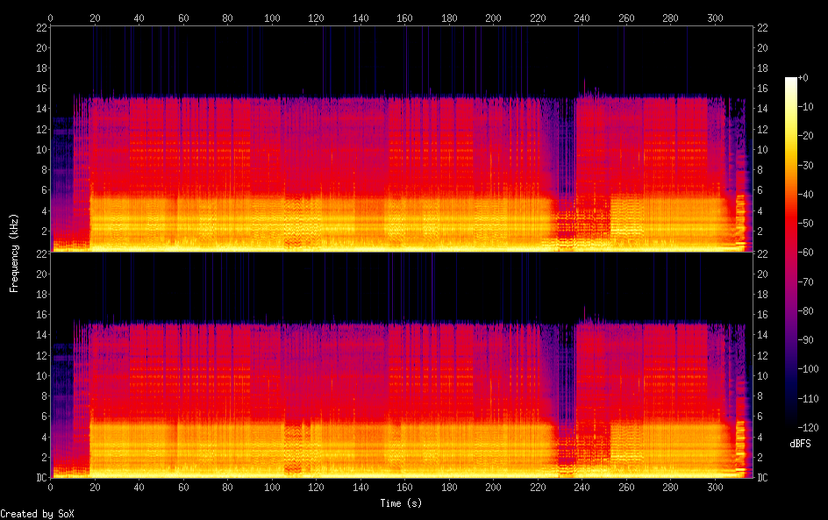Click 16 kHz on upper channel's left axis

pyautogui.click(x=40, y=89)
